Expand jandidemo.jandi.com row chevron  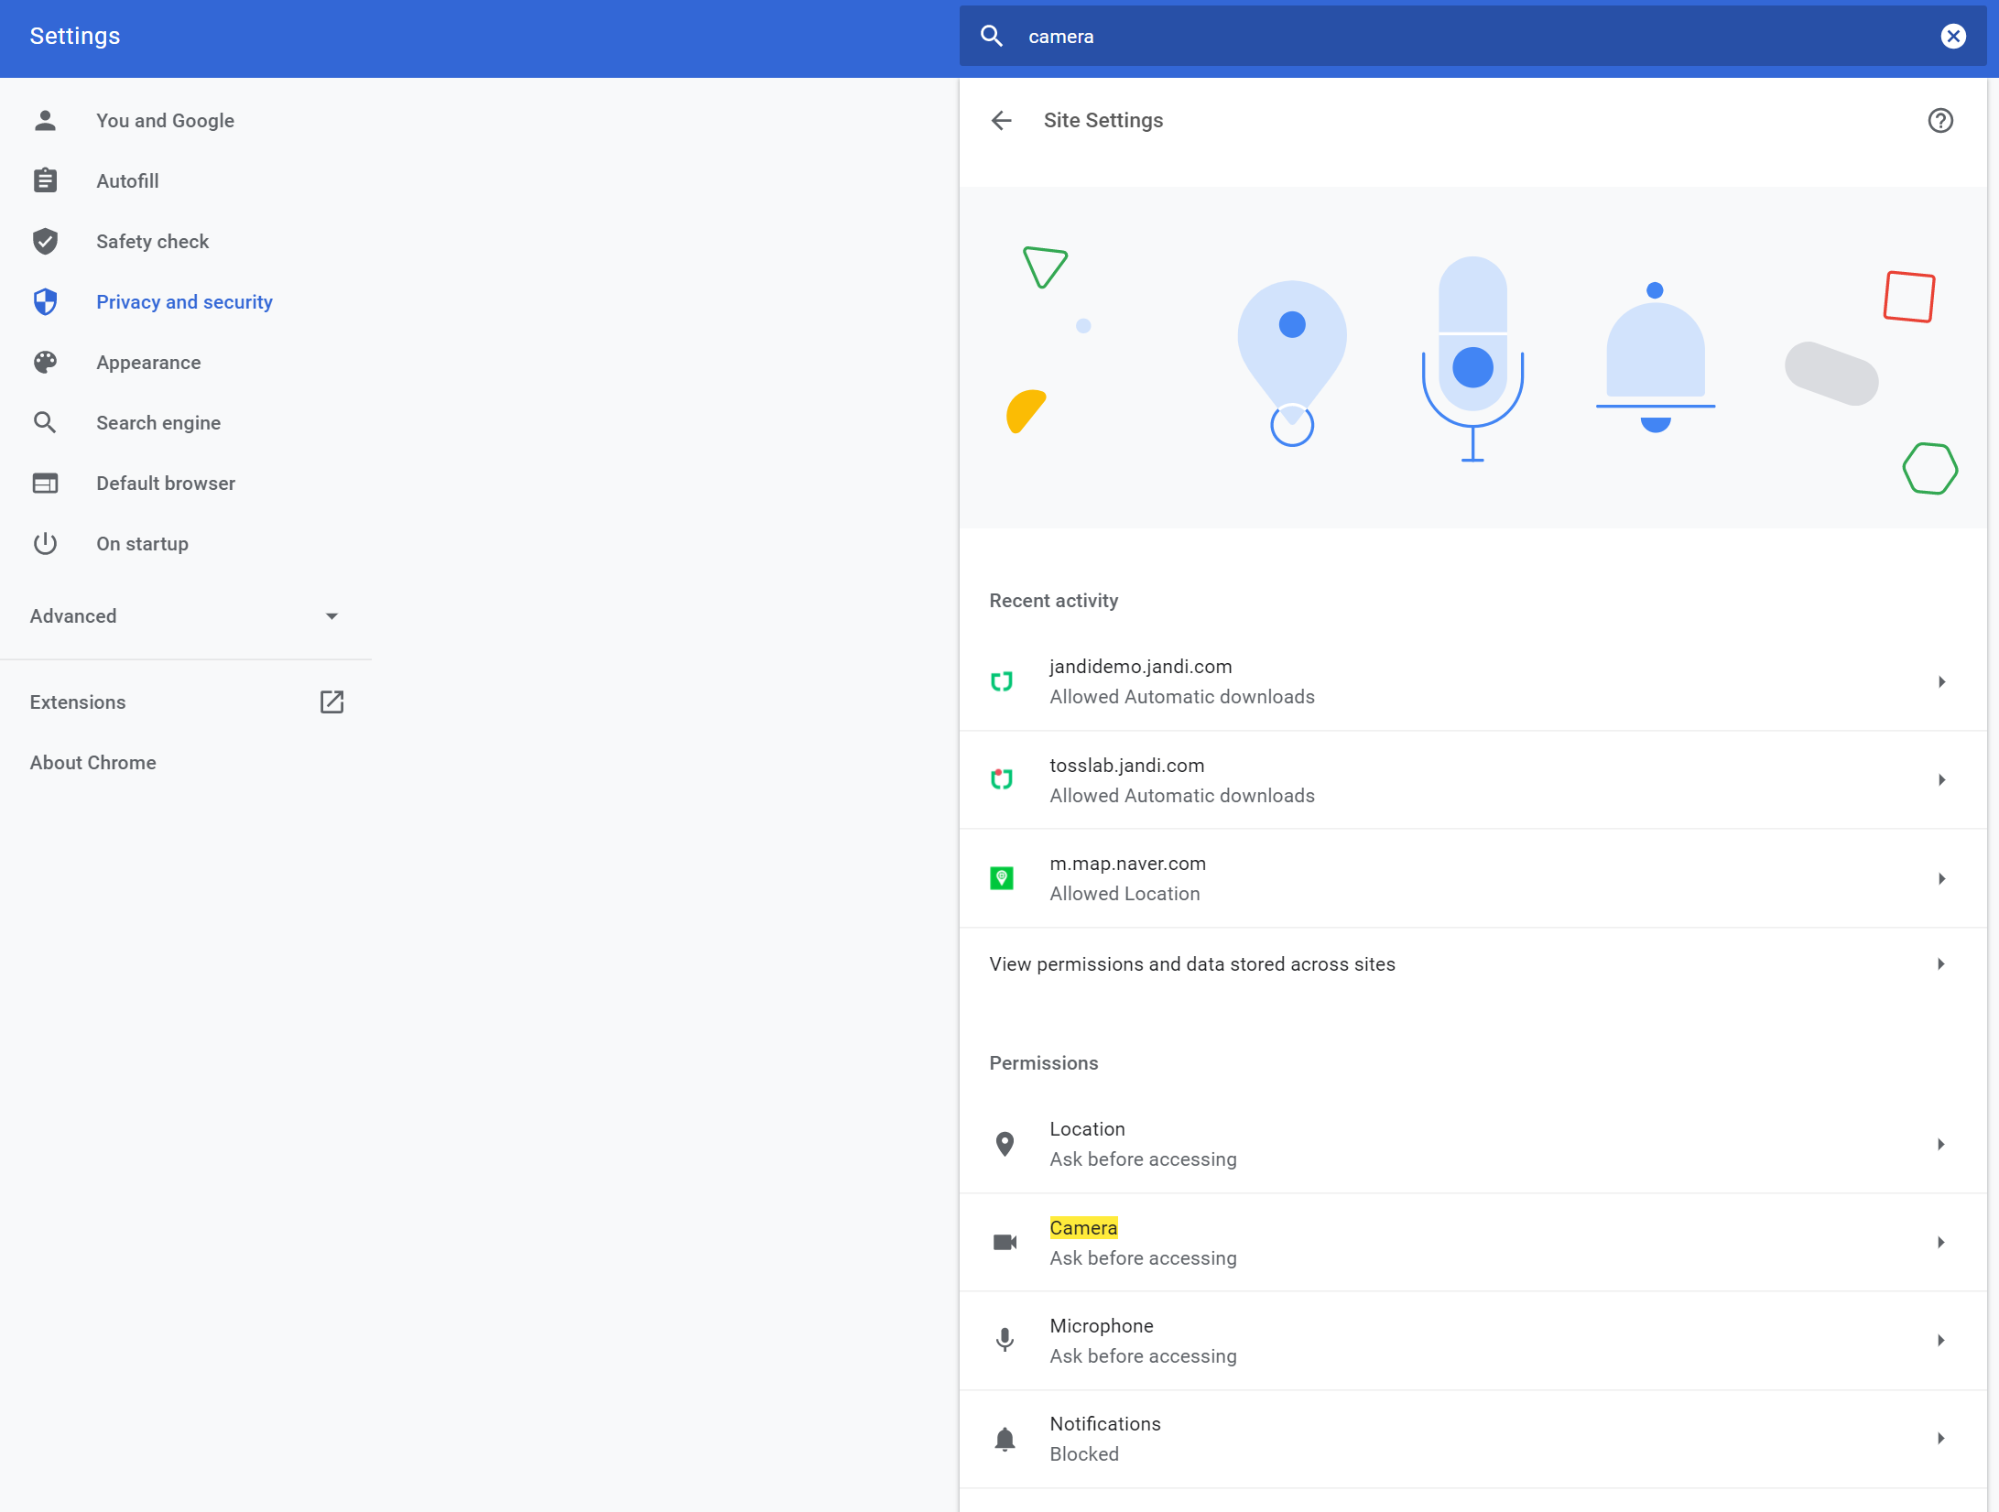[x=1940, y=681]
